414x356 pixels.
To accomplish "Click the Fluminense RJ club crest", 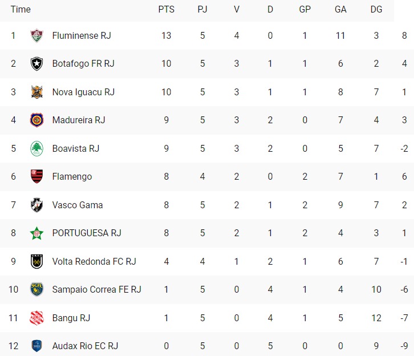I will click(x=36, y=35).
